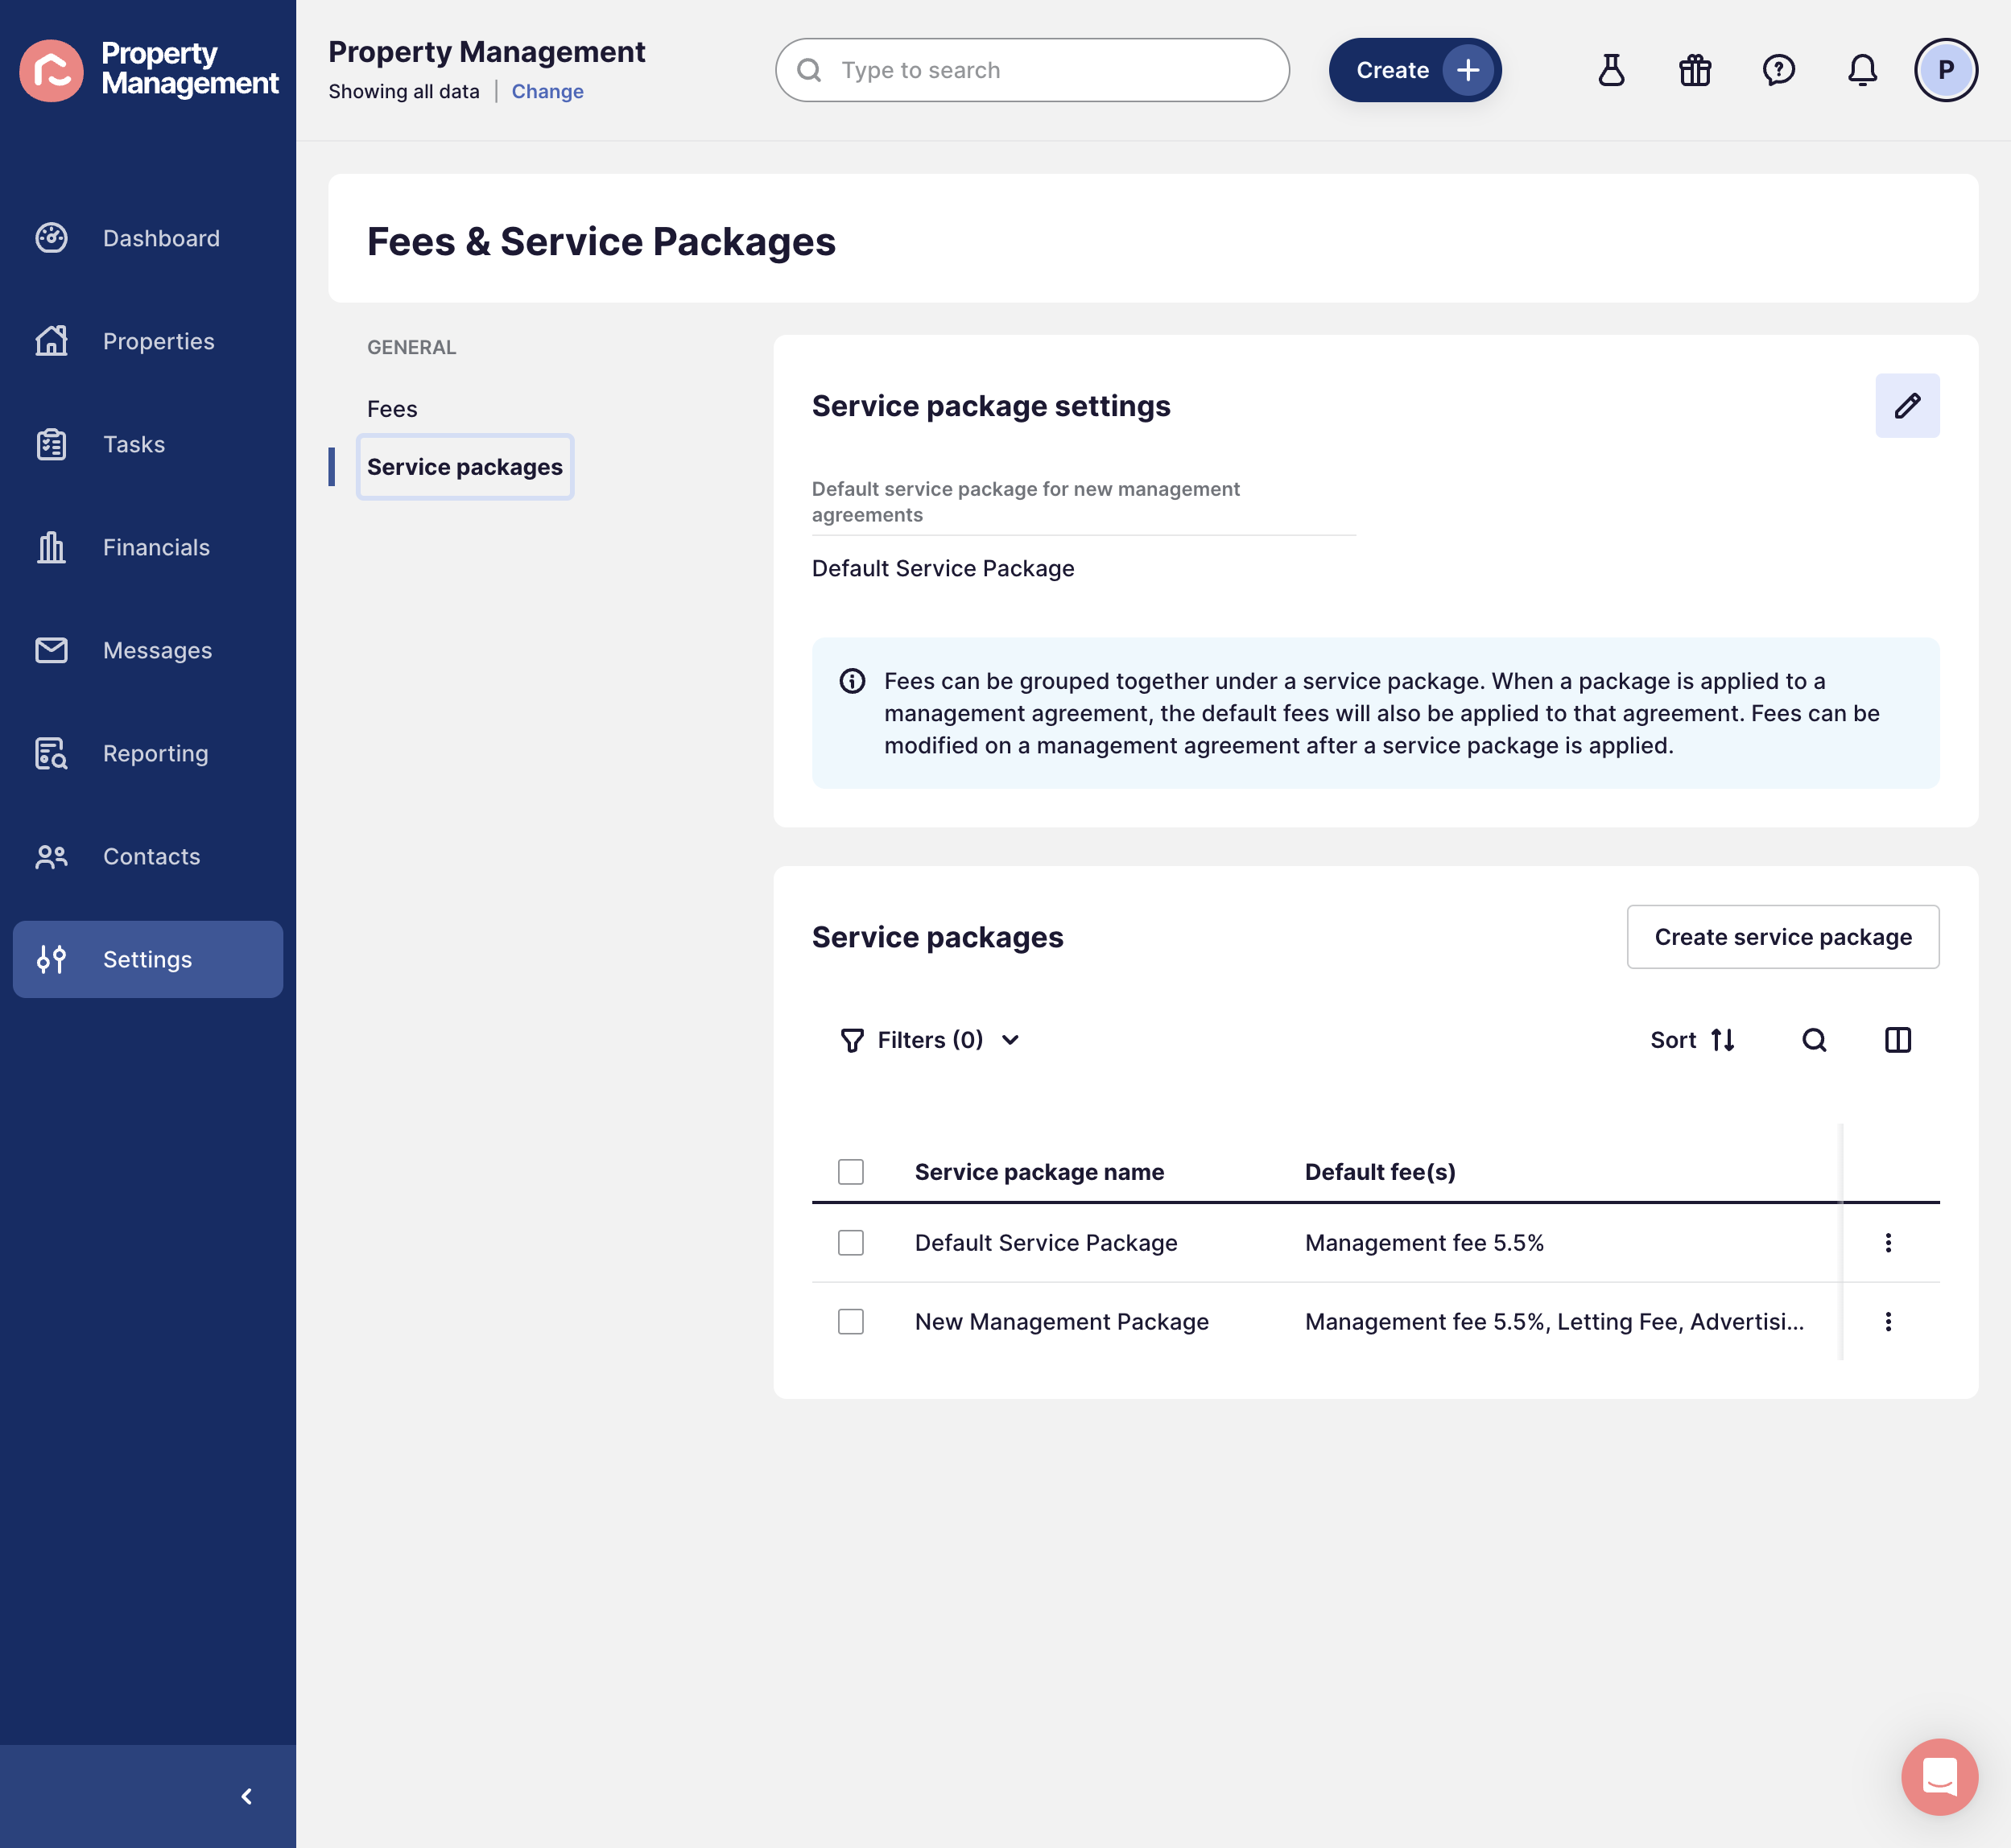2011x1848 pixels.
Task: Open the table search magnifier icon
Action: (x=1814, y=1040)
